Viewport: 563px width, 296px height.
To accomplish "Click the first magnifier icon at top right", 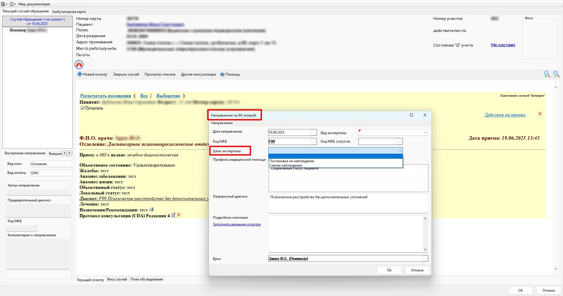I will coord(547,74).
